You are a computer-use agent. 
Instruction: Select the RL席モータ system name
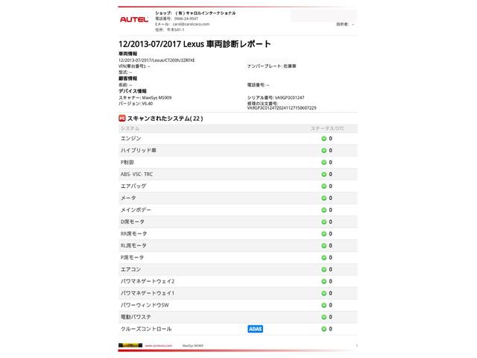pyautogui.click(x=133, y=245)
